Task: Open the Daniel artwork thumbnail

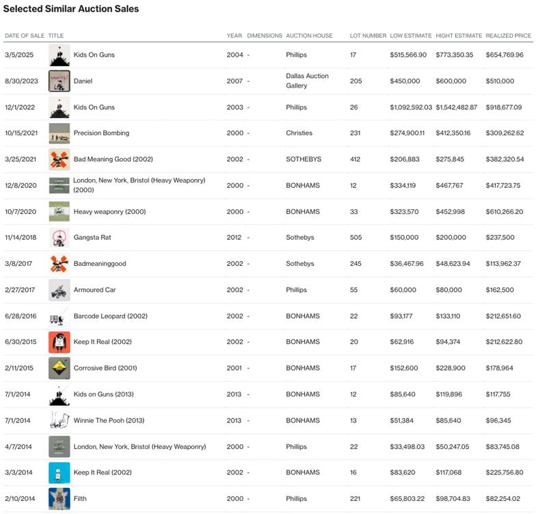Action: click(59, 81)
